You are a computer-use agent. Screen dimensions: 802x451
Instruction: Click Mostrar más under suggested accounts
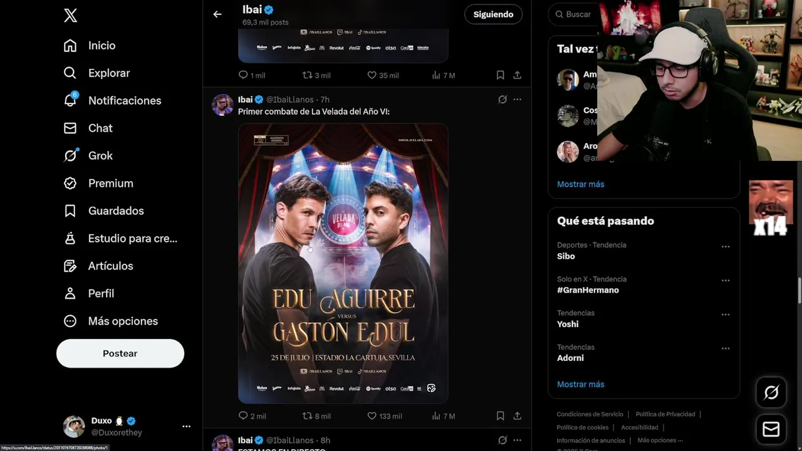[581, 184]
